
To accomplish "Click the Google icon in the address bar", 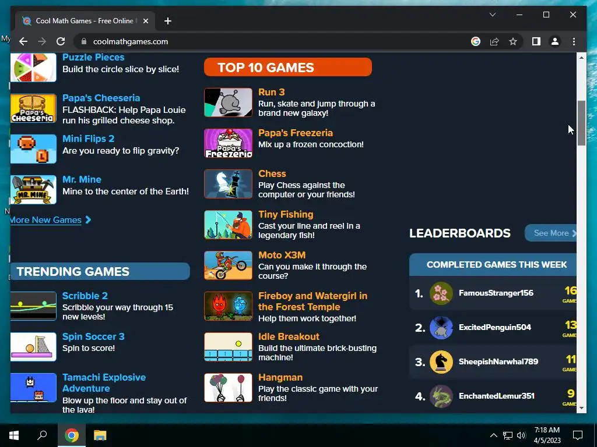I will (476, 41).
